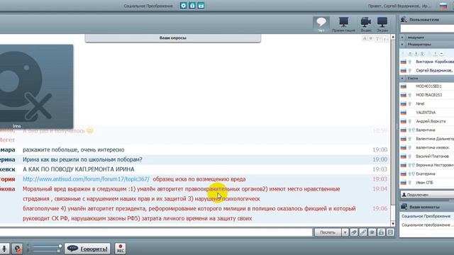This screenshot has width=454, height=255.
Task: Collapse the Модераторы group
Action: tap(402, 44)
